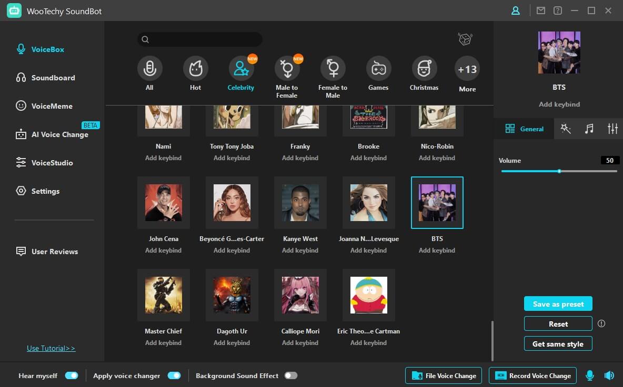Image resolution: width=623 pixels, height=387 pixels.
Task: Switch to the music note tab
Action: (x=589, y=129)
